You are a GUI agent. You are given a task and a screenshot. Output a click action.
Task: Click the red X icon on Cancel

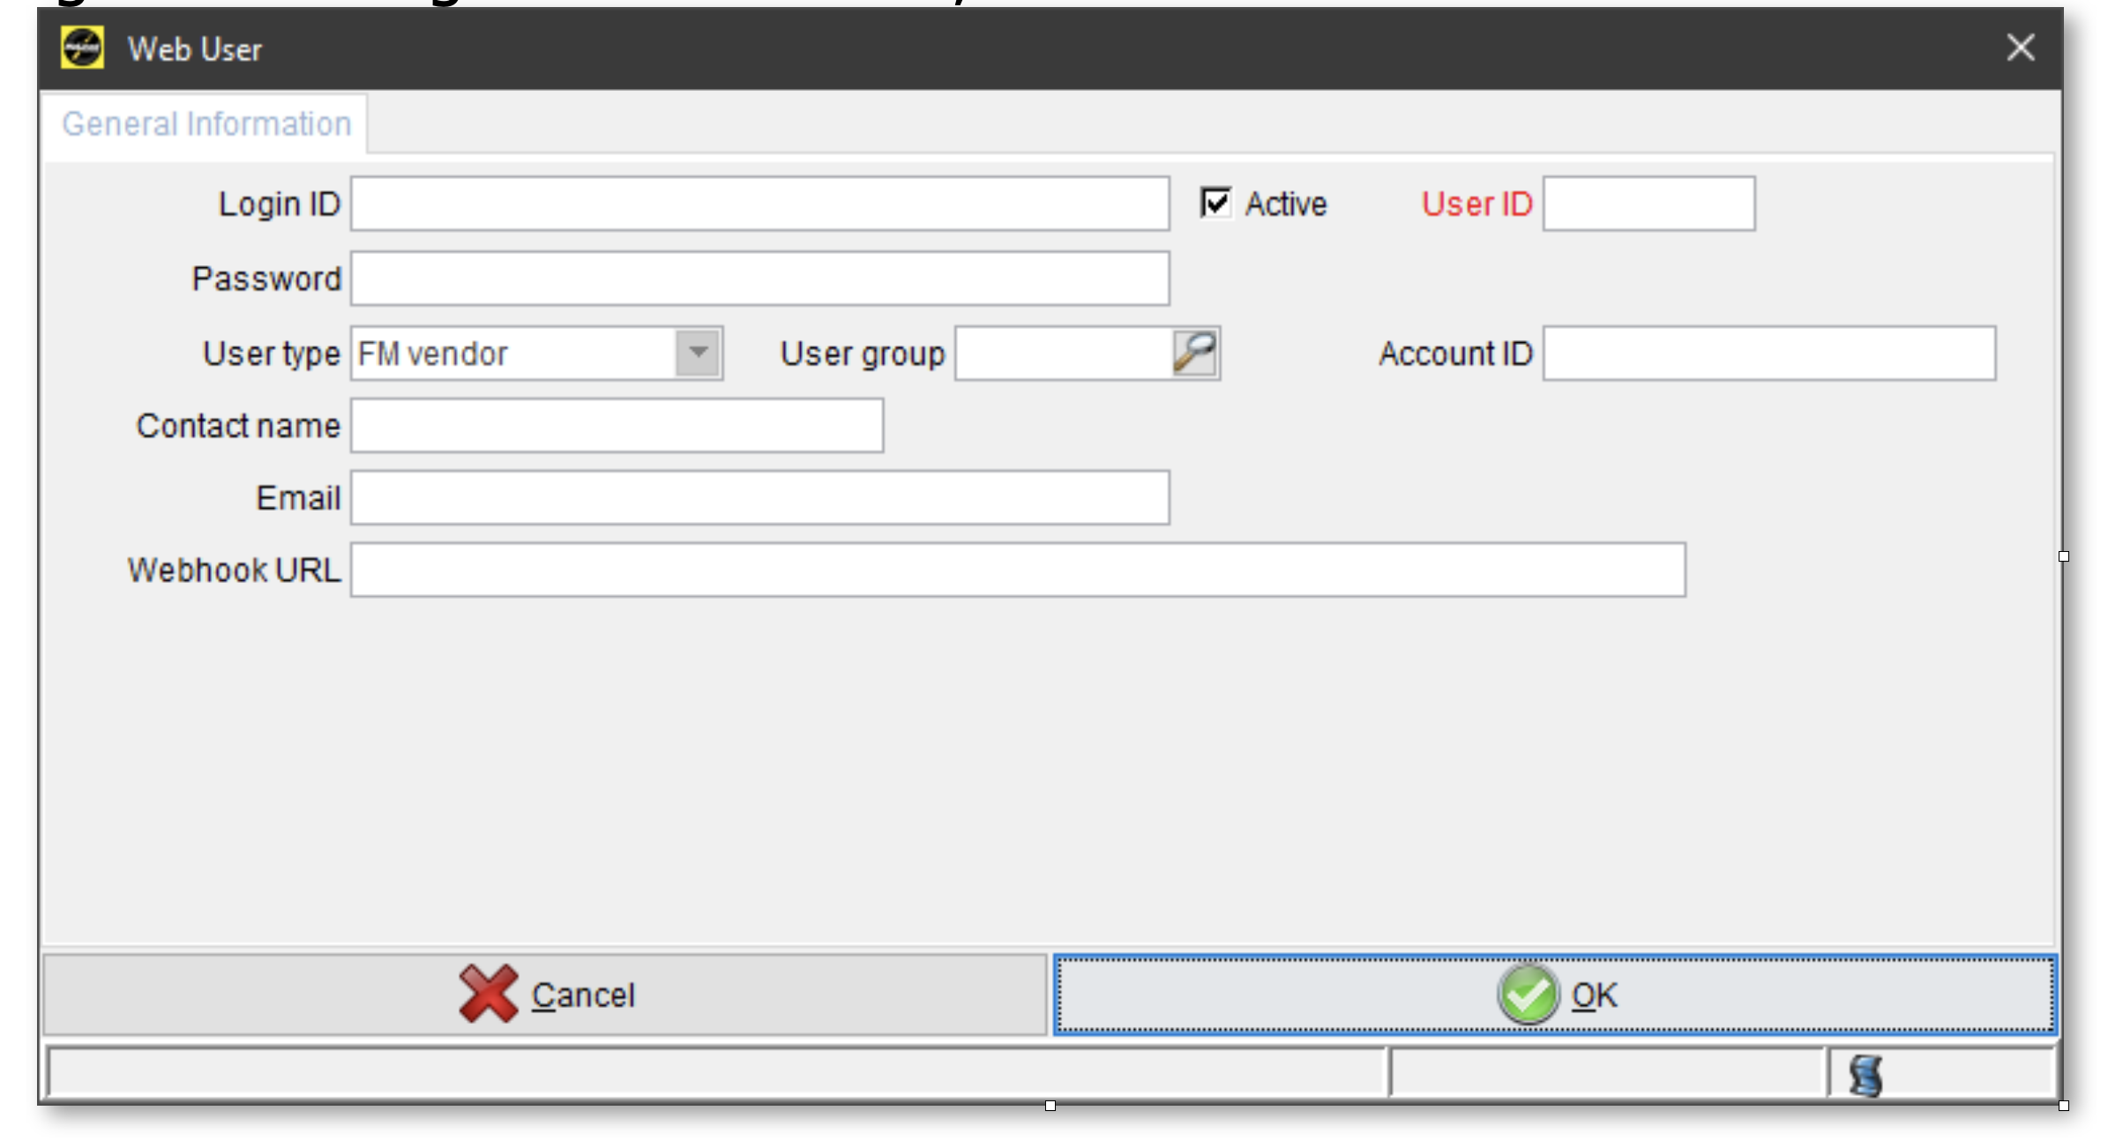tap(489, 994)
